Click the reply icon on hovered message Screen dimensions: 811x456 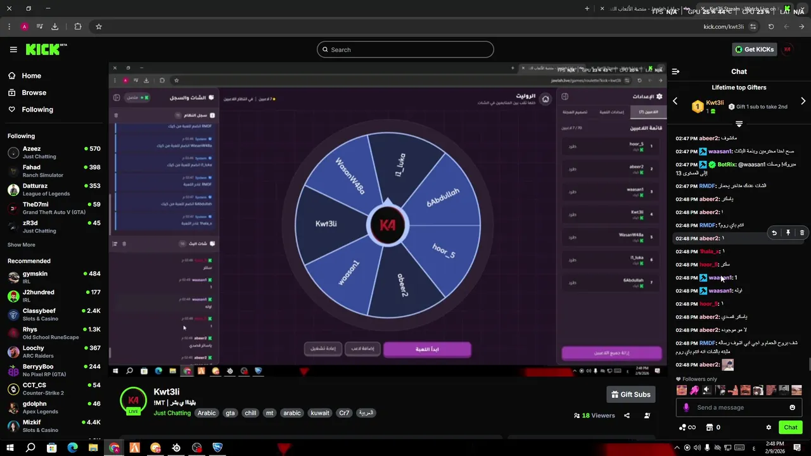pyautogui.click(x=774, y=233)
